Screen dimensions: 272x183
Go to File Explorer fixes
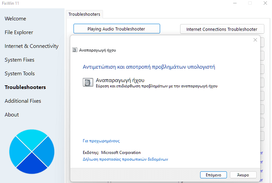[19, 32]
